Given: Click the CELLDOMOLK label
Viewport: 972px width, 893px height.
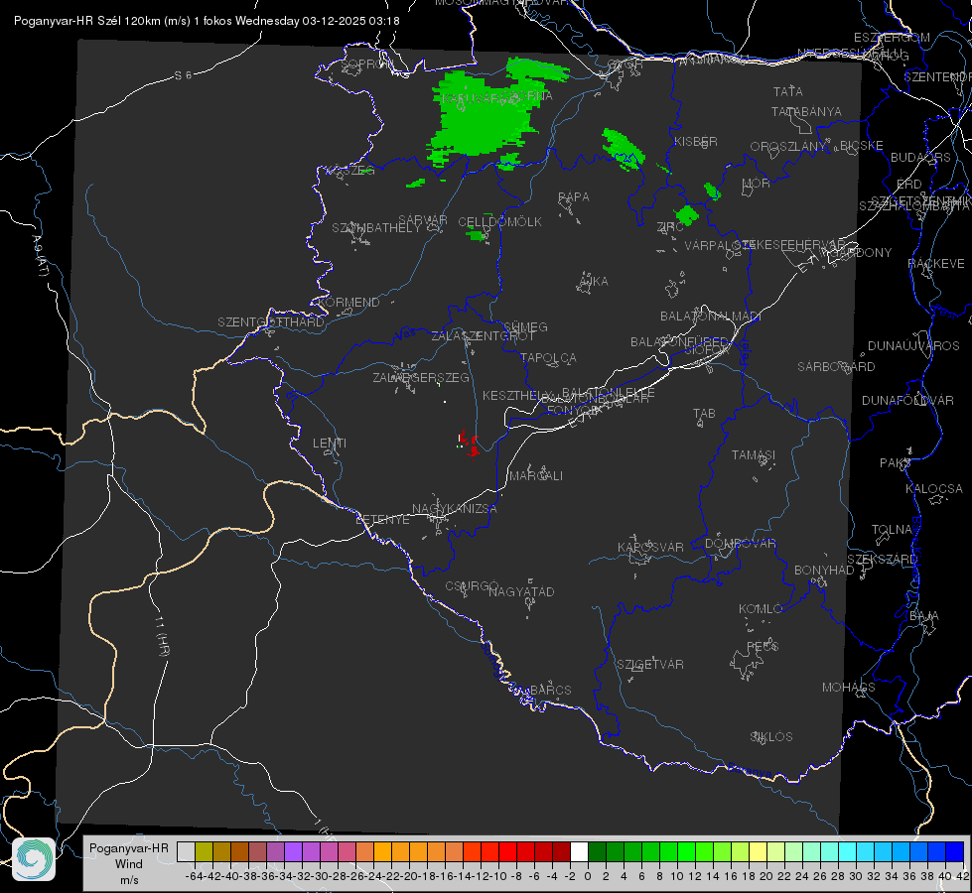Looking at the screenshot, I should [499, 222].
